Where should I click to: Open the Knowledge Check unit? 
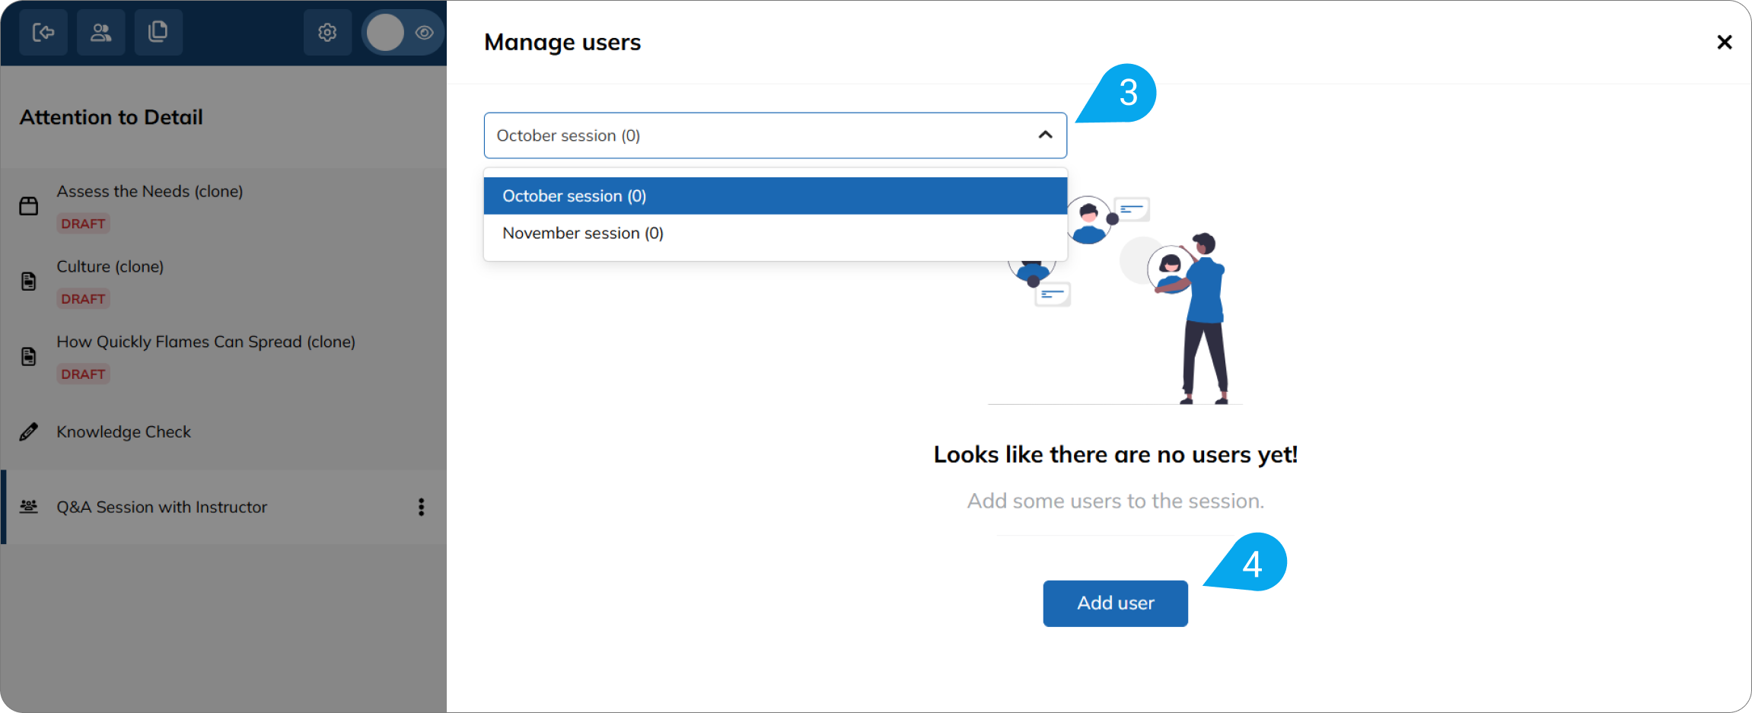coord(224,432)
